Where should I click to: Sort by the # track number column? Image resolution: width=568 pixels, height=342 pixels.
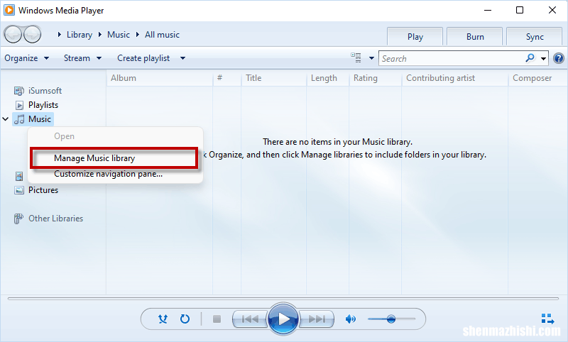[x=227, y=78]
